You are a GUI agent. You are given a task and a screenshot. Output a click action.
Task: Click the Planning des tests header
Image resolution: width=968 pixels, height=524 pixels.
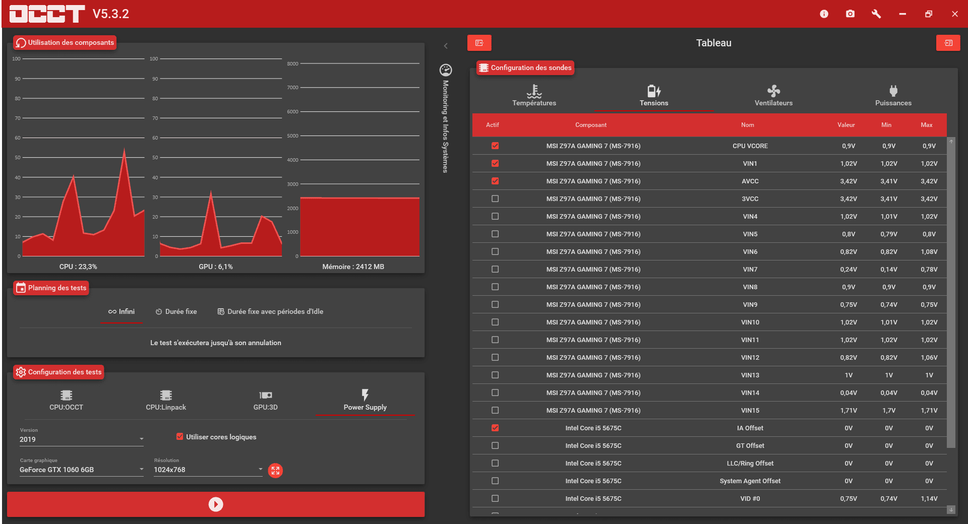coord(51,288)
